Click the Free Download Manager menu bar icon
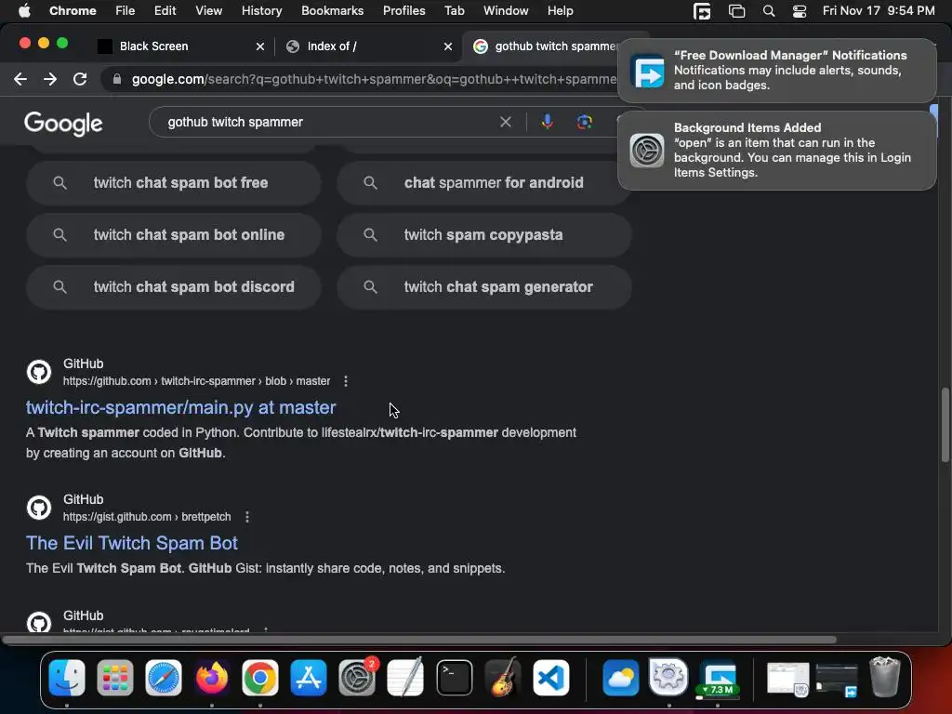Viewport: 952px width, 714px height. coord(702,11)
